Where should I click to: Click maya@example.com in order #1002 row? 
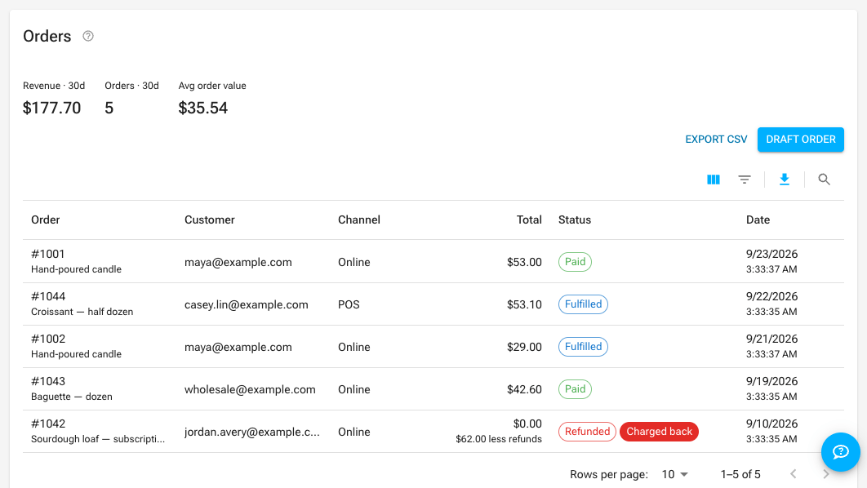pyautogui.click(x=238, y=347)
